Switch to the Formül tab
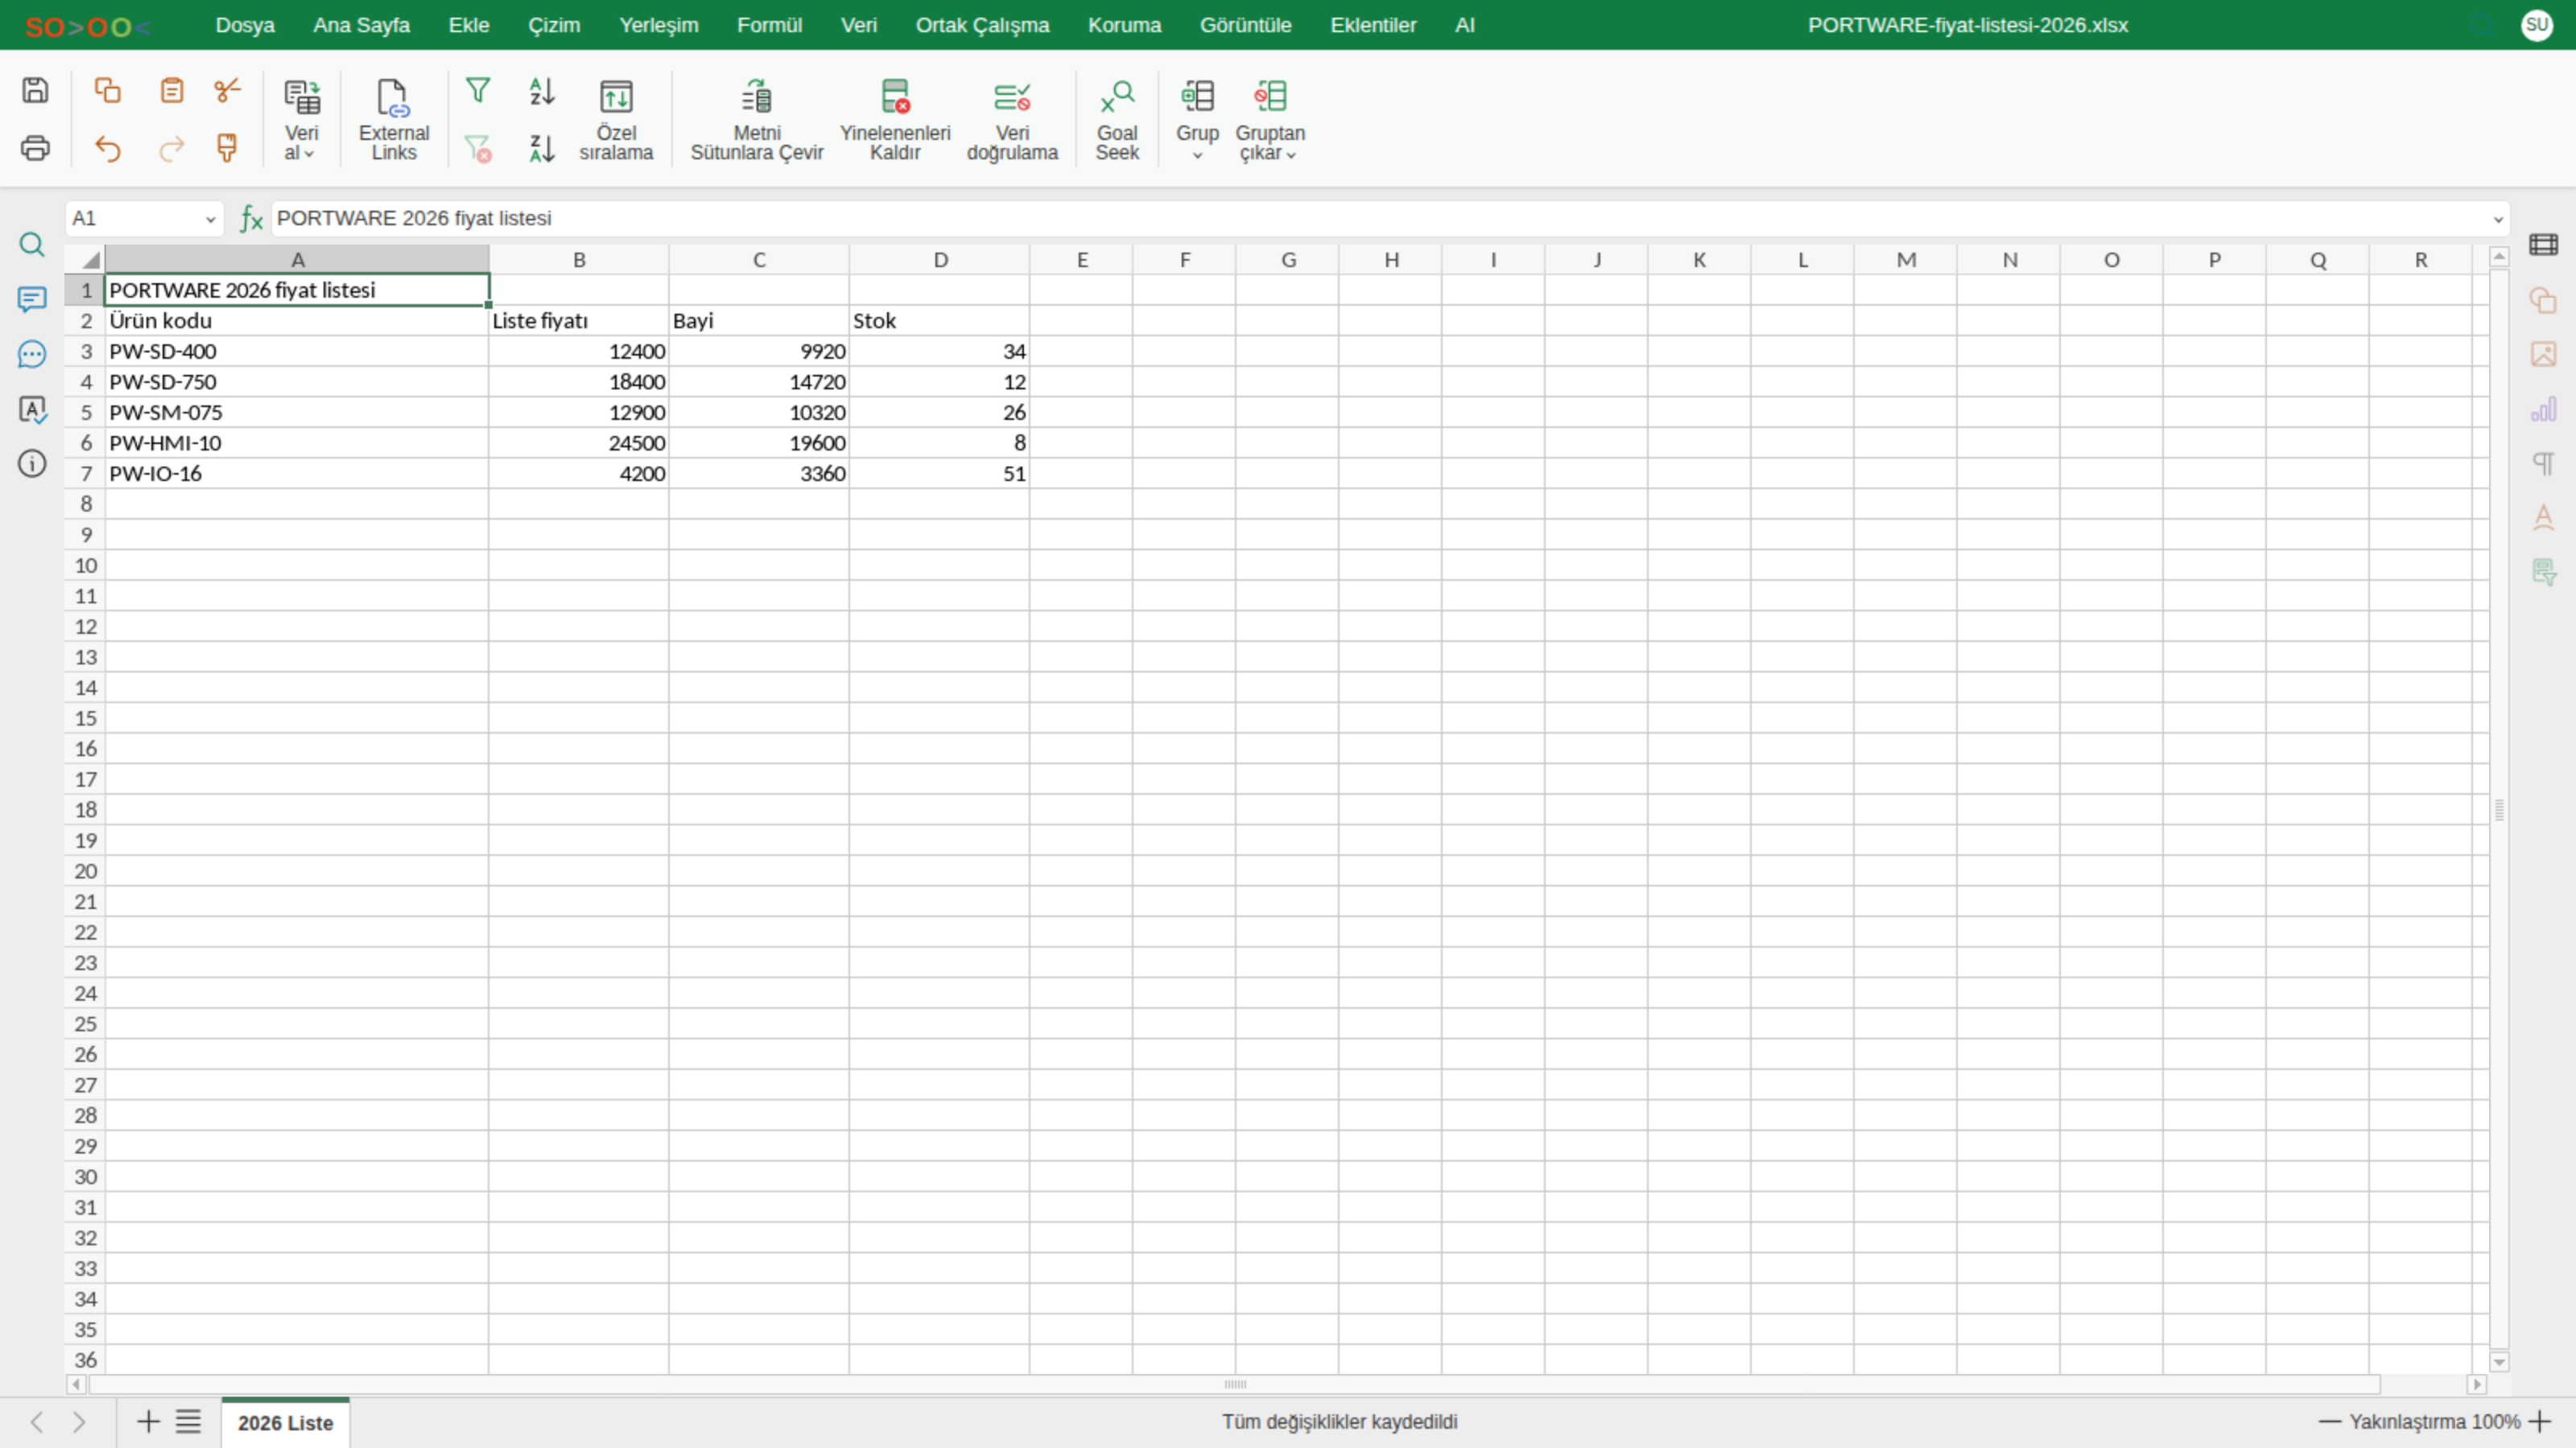The width and height of the screenshot is (2576, 1448). (769, 25)
